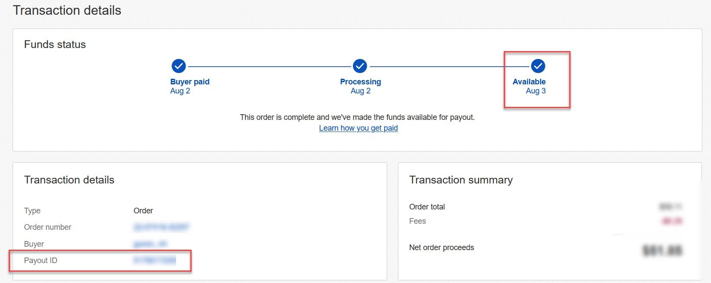
Task: Open the blurred buyer username link
Action: click(150, 244)
